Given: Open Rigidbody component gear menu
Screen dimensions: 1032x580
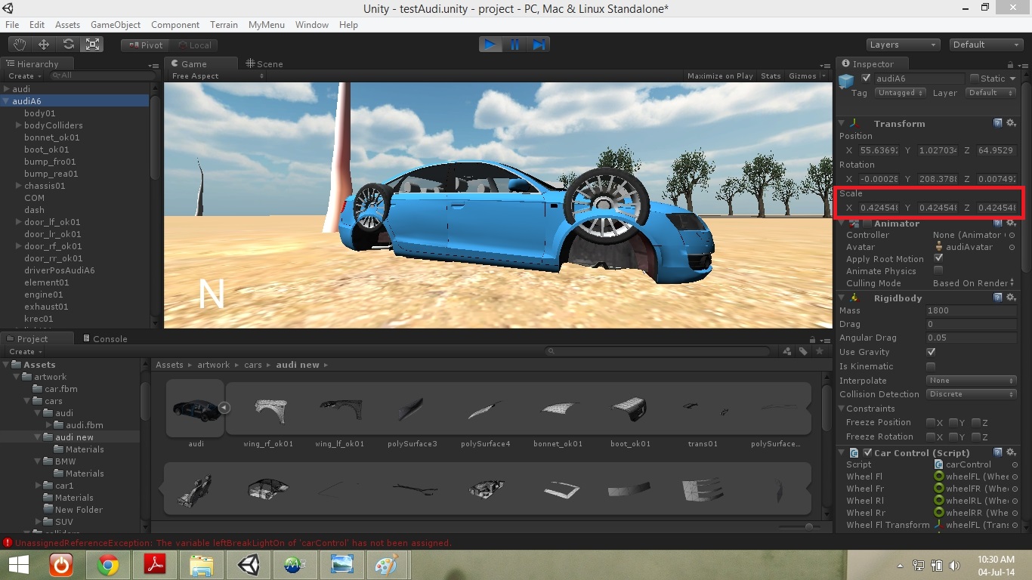Looking at the screenshot, I should click(x=1011, y=298).
